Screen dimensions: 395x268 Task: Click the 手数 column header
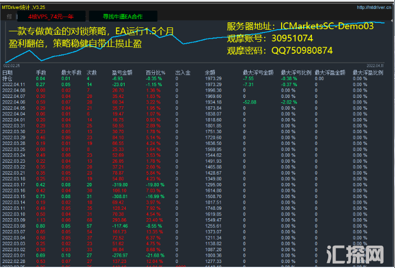[41, 72]
